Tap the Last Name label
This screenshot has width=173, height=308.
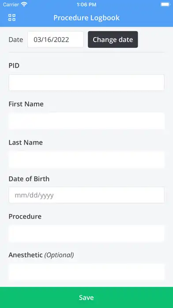(26, 142)
